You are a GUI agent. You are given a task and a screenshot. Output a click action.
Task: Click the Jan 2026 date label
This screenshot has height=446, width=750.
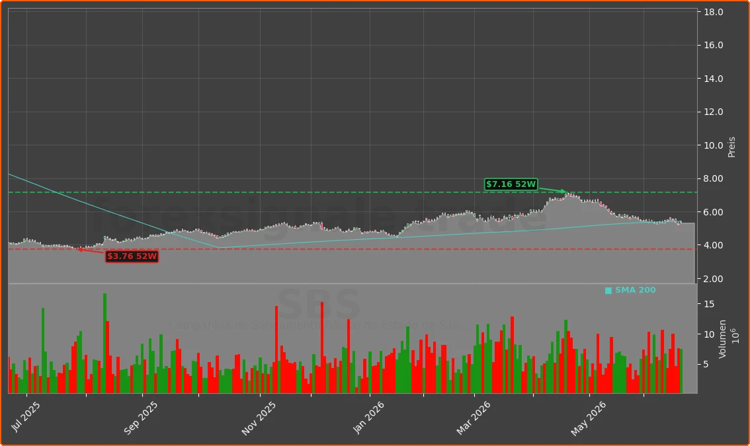tap(368, 418)
